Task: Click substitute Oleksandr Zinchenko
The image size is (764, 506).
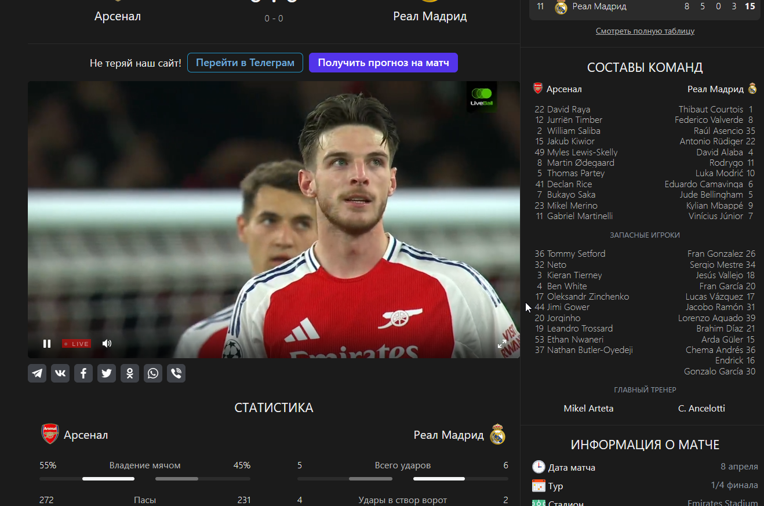Action: click(588, 297)
